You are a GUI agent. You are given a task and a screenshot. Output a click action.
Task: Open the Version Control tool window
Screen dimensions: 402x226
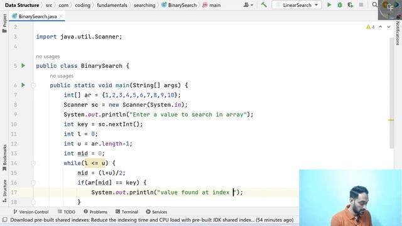pyautogui.click(x=31, y=212)
